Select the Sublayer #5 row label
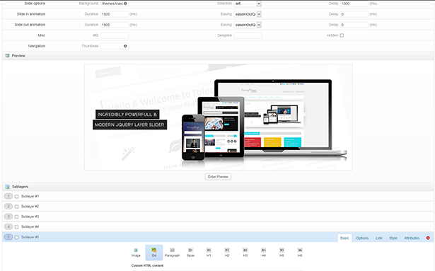 pos(30,237)
